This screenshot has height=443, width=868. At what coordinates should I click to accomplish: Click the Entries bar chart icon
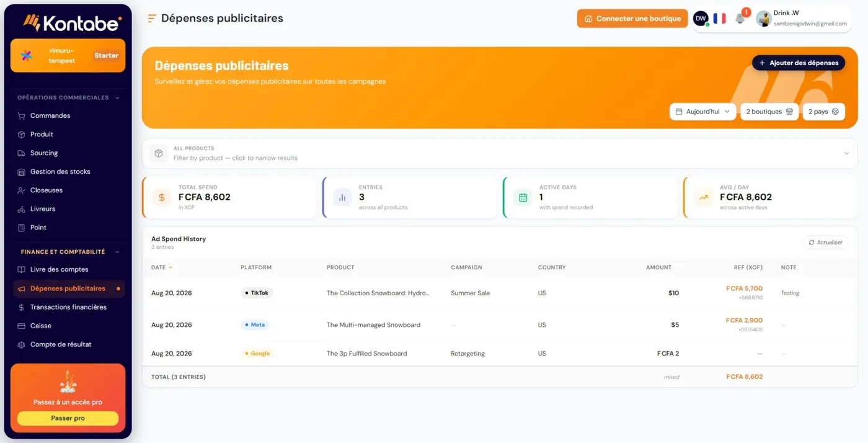(342, 197)
